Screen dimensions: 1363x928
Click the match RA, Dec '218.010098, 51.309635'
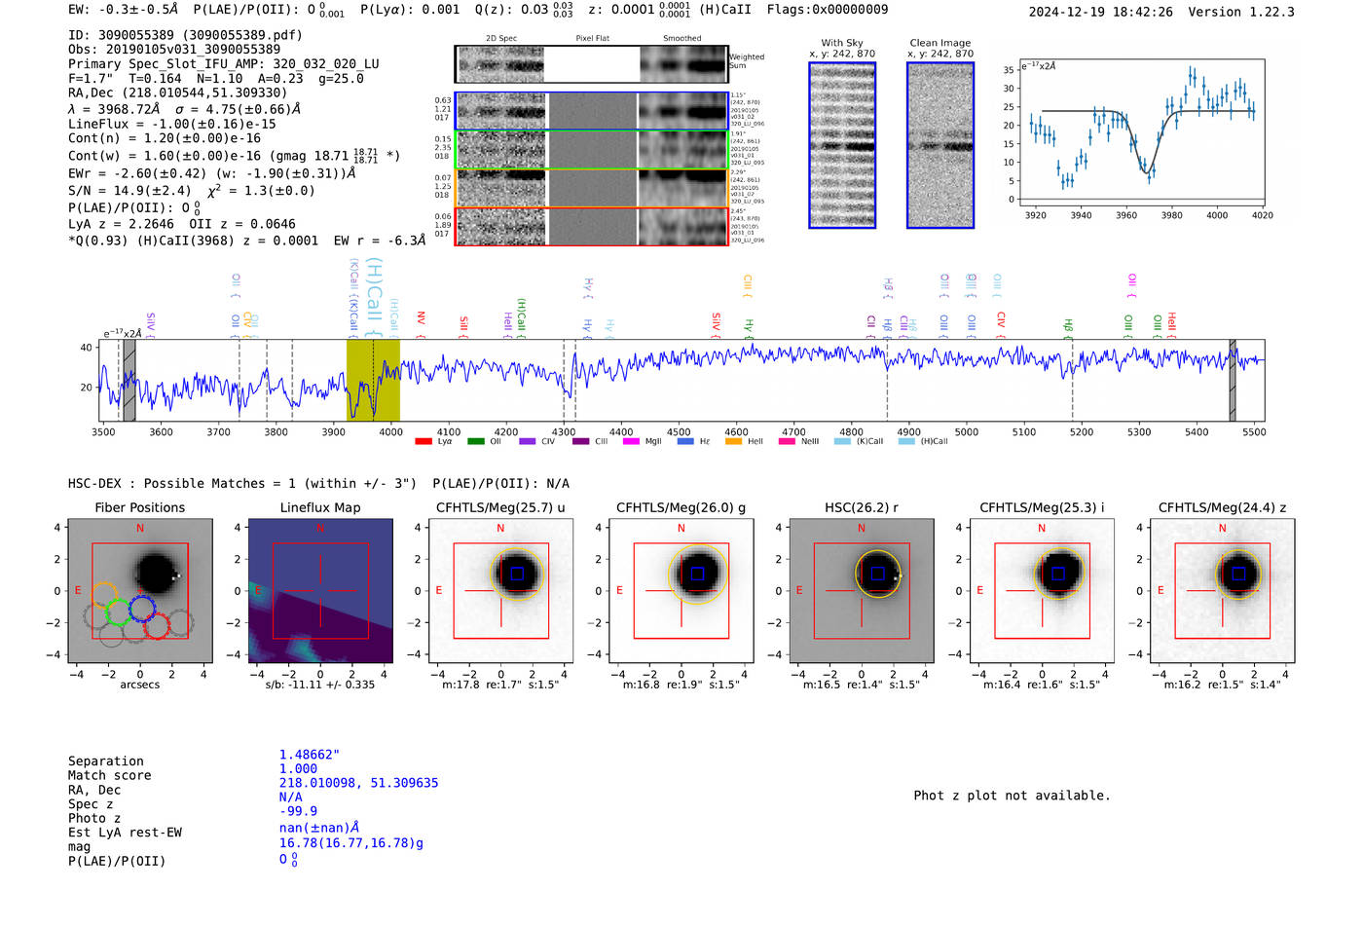tap(359, 783)
